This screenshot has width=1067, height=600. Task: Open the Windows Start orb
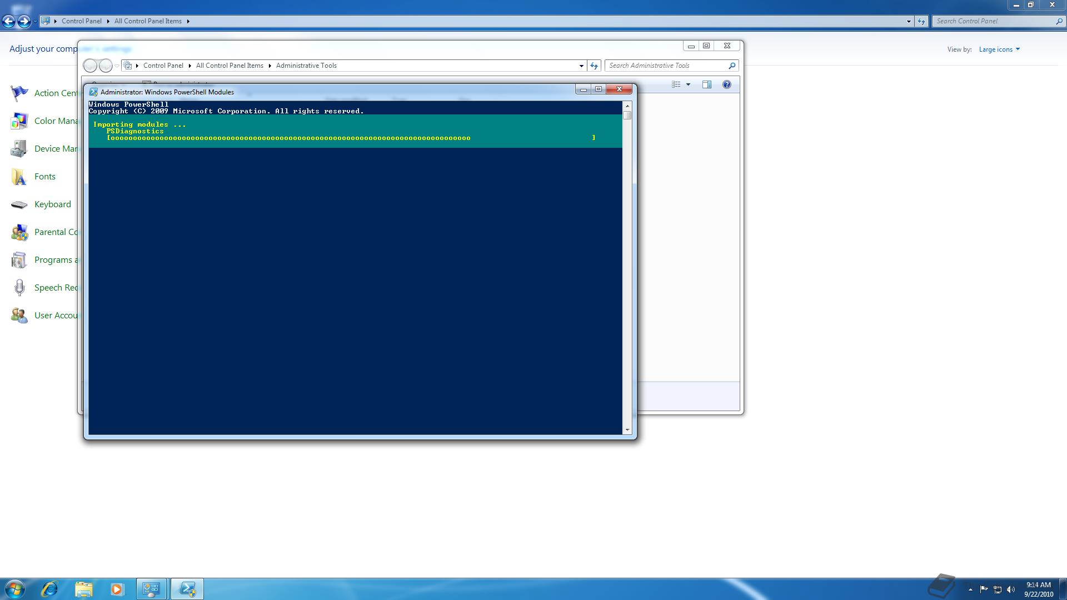(15, 589)
